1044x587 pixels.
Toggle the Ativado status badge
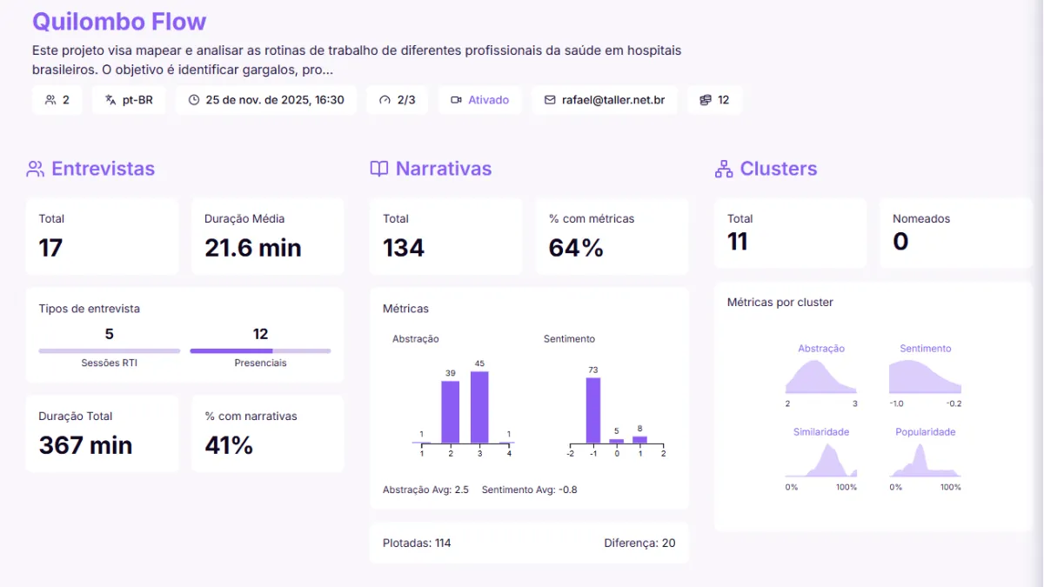click(x=479, y=99)
